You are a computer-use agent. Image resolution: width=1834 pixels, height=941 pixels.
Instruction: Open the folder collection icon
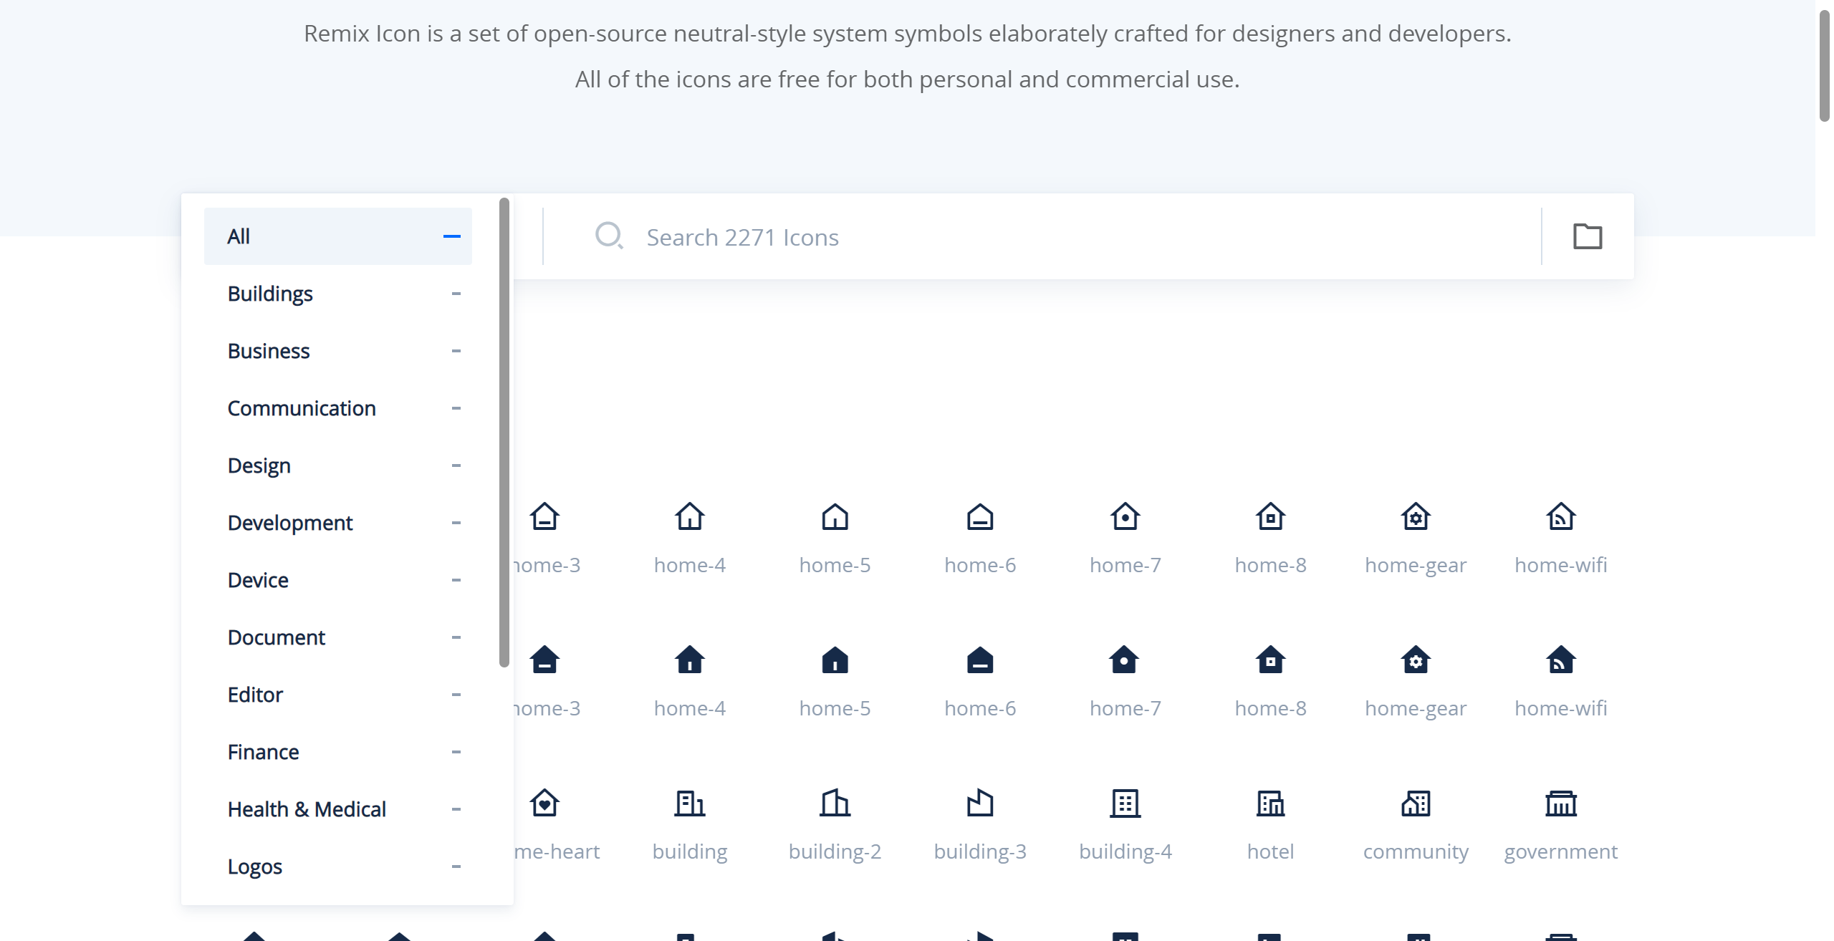[1588, 236]
